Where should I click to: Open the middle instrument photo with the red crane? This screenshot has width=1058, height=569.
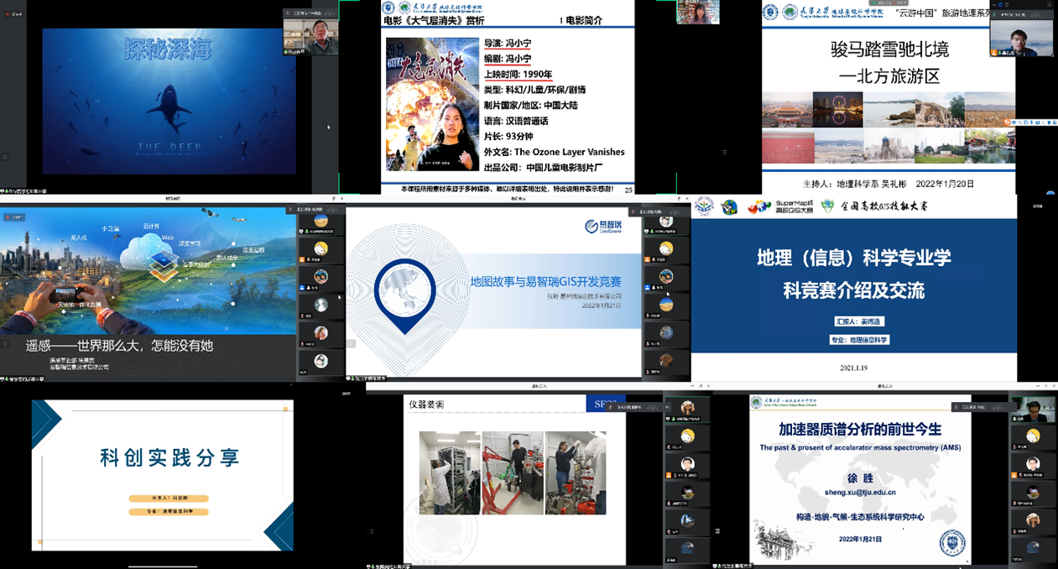(512, 472)
